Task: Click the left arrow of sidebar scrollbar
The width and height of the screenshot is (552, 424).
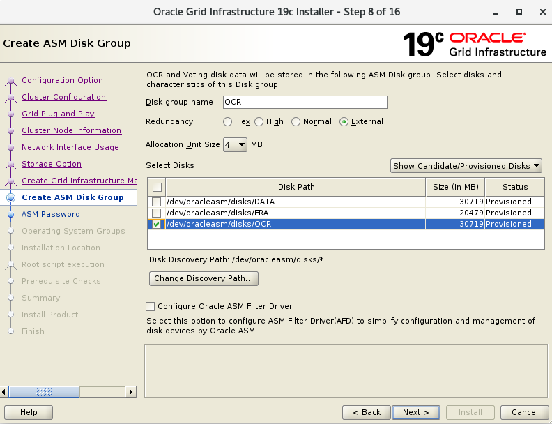Action: (4, 392)
